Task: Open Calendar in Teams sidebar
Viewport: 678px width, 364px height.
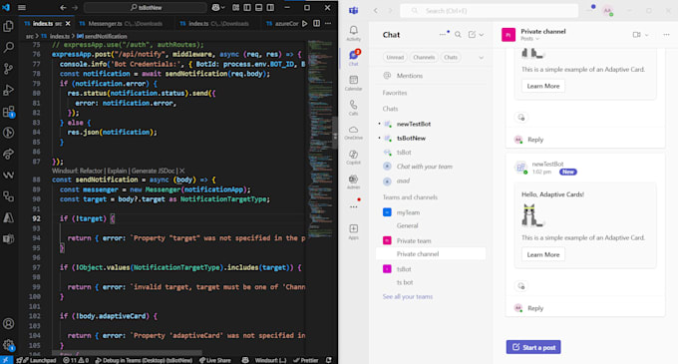Action: point(353,83)
